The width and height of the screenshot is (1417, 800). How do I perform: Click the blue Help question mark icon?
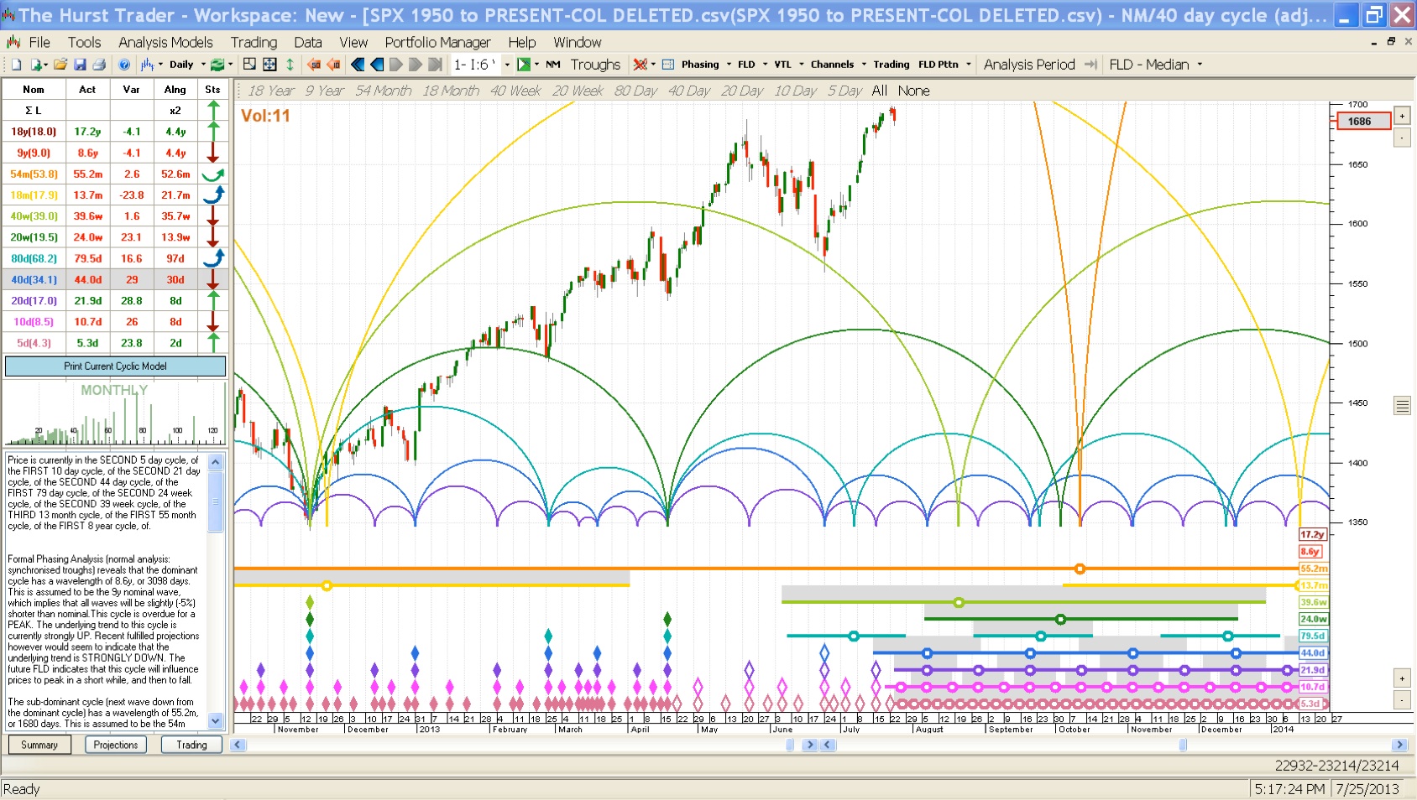pyautogui.click(x=124, y=65)
